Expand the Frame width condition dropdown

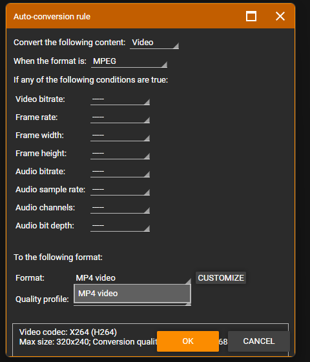click(120, 136)
